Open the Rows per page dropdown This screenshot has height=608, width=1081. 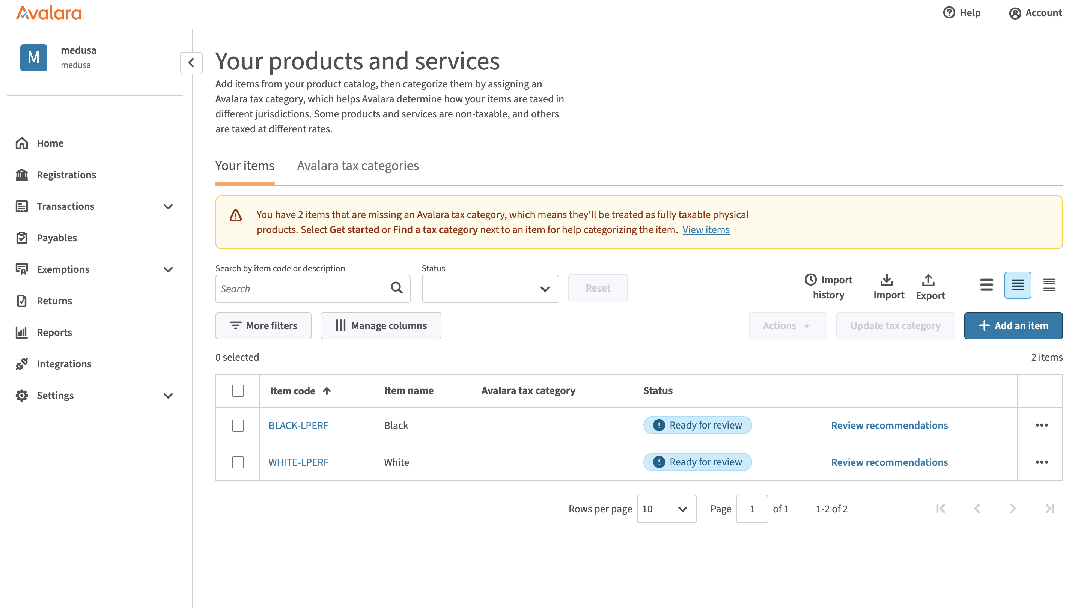pos(666,509)
